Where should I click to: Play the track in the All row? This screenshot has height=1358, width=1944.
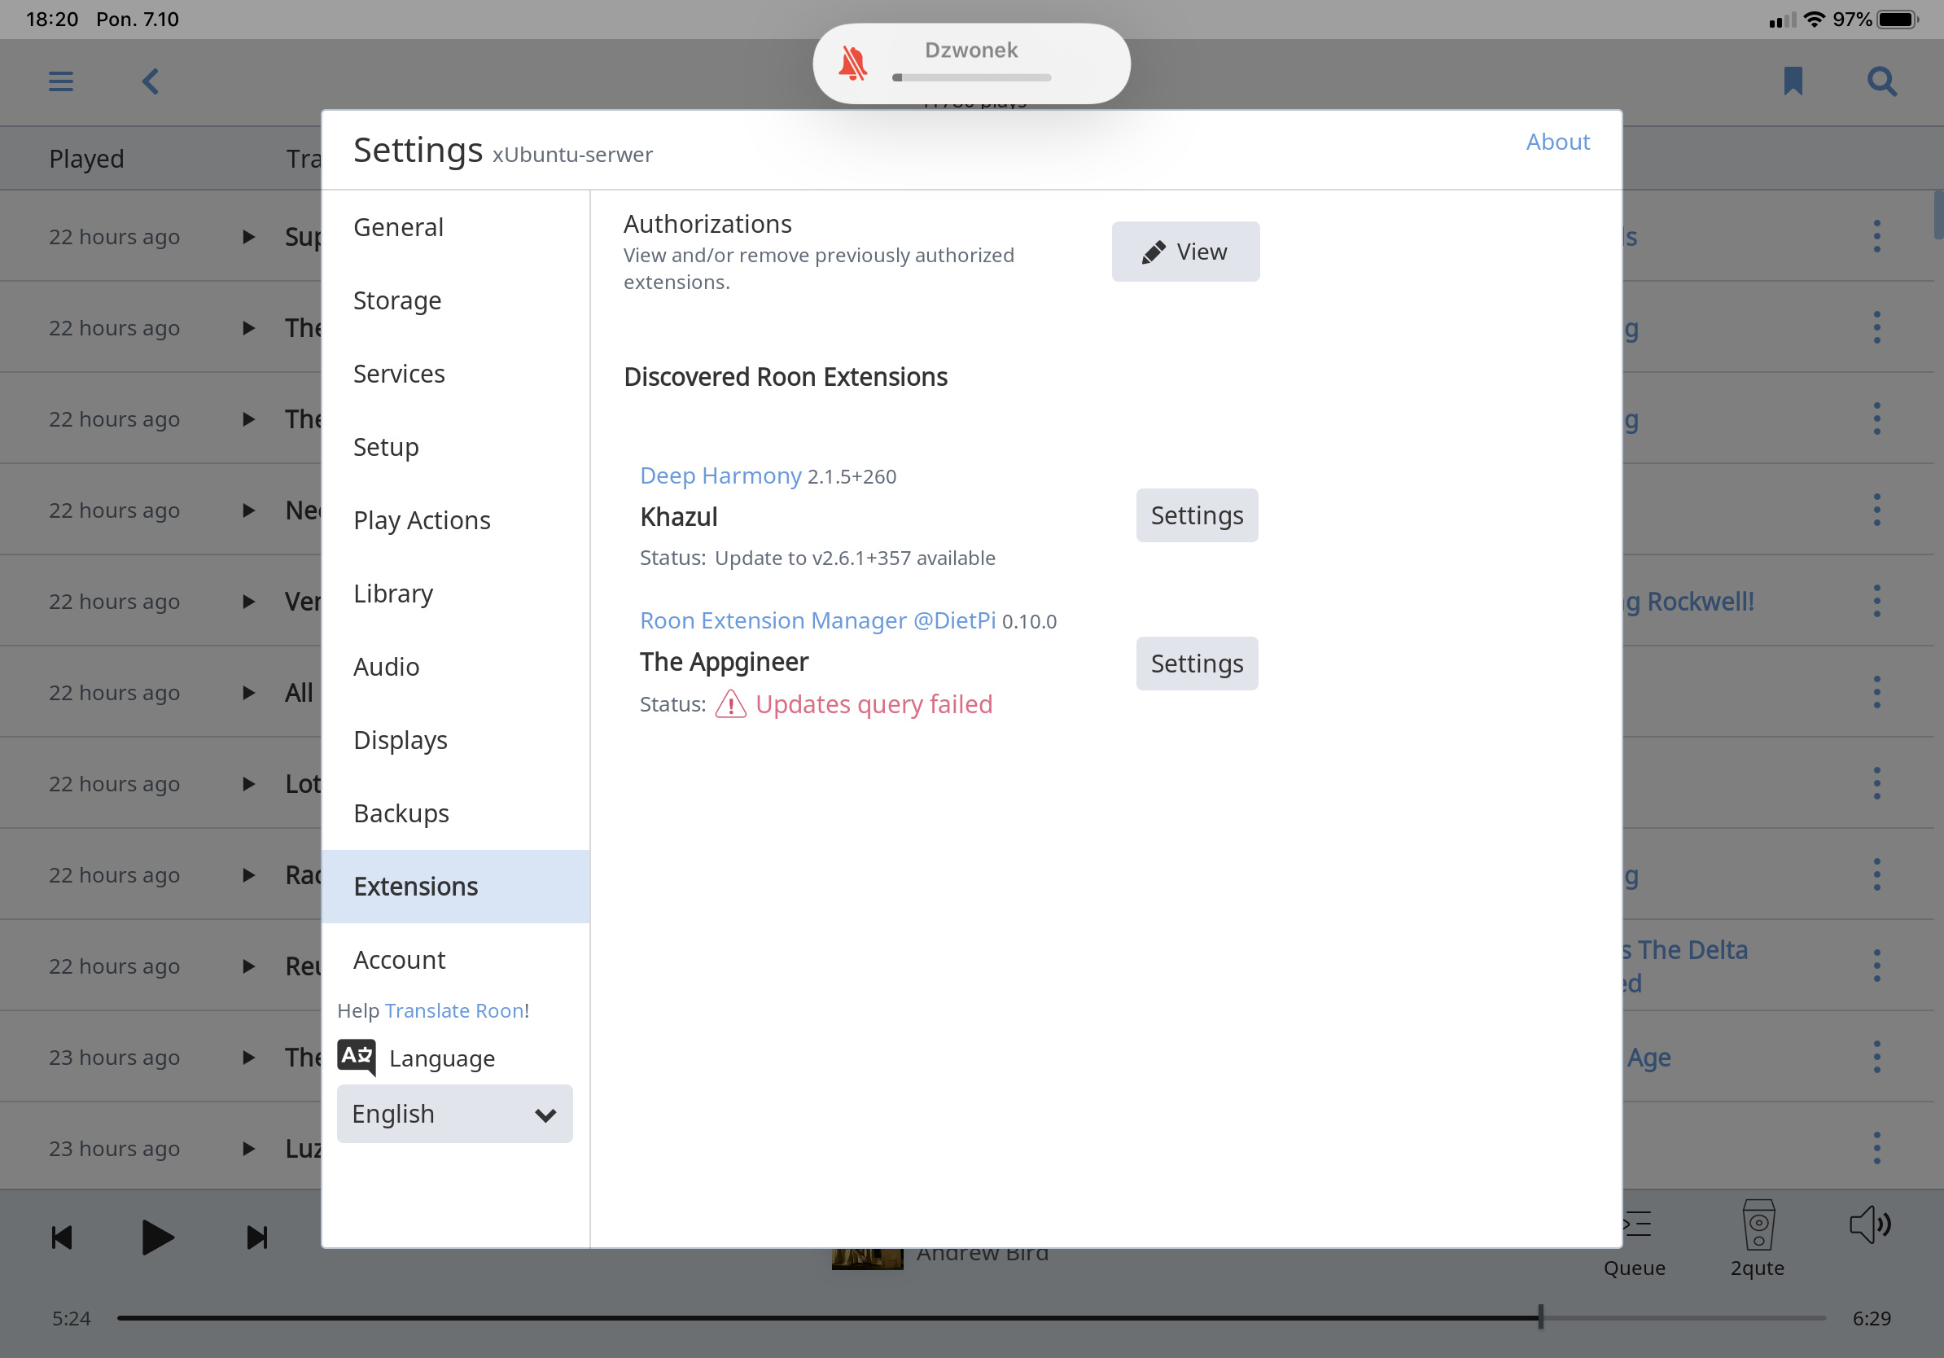tap(248, 693)
